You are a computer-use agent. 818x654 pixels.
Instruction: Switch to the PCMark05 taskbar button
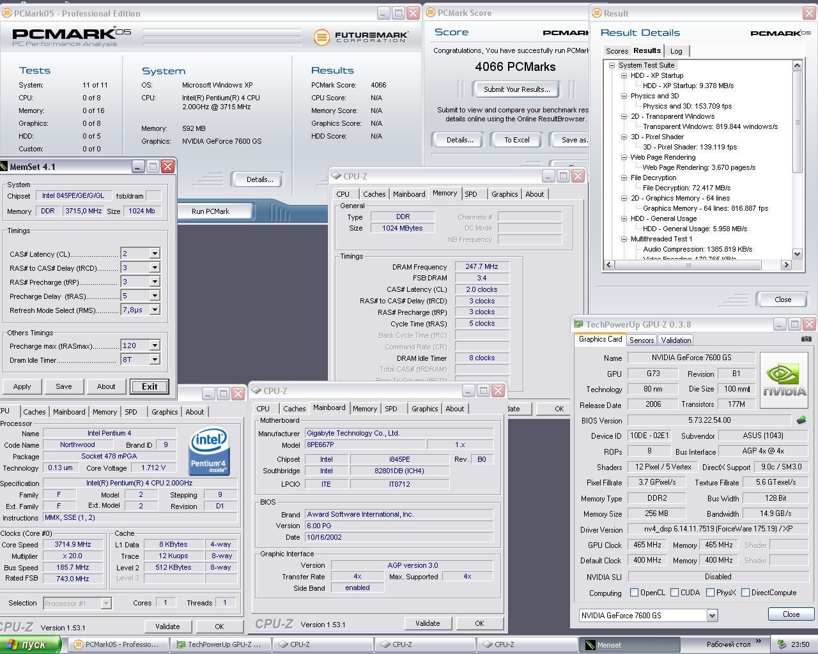click(x=118, y=644)
